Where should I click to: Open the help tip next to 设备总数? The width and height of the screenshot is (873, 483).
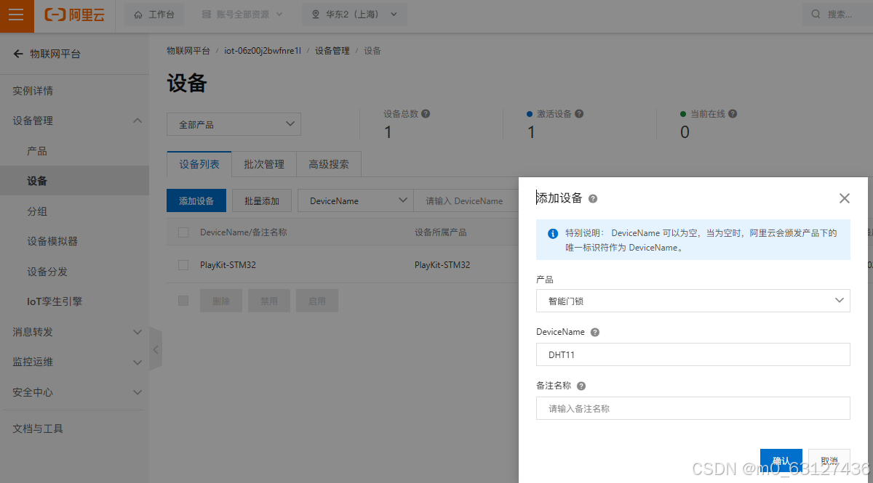click(x=426, y=113)
